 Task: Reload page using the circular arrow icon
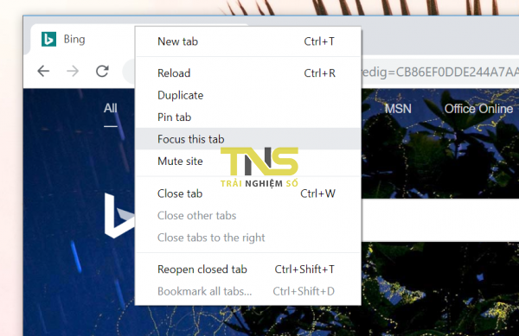[x=102, y=71]
